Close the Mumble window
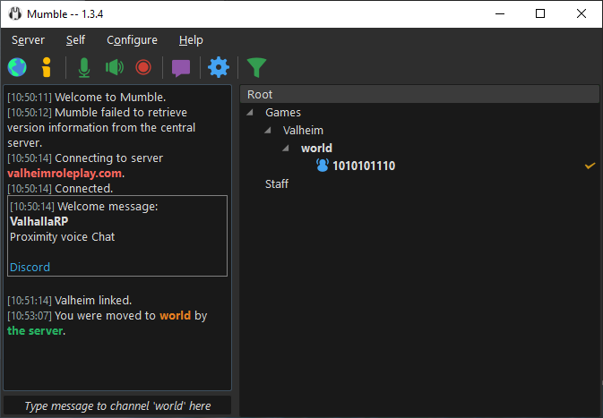 point(581,13)
